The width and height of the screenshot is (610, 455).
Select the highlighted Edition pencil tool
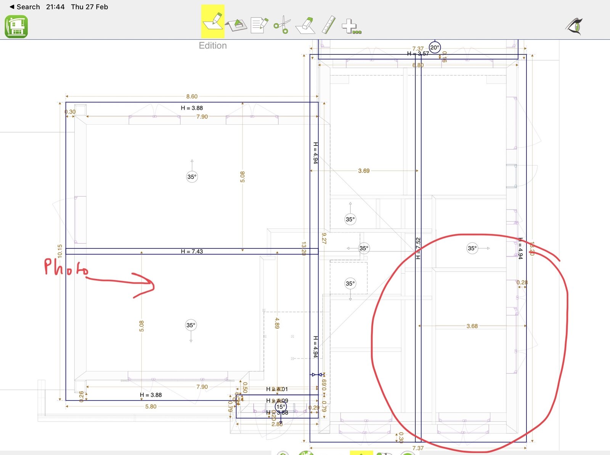click(x=213, y=21)
